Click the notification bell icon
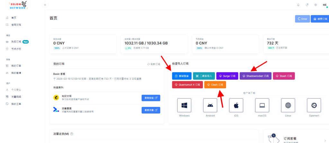 tap(298, 5)
